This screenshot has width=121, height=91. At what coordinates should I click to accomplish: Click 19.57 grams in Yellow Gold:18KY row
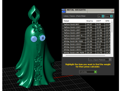coord(90,33)
